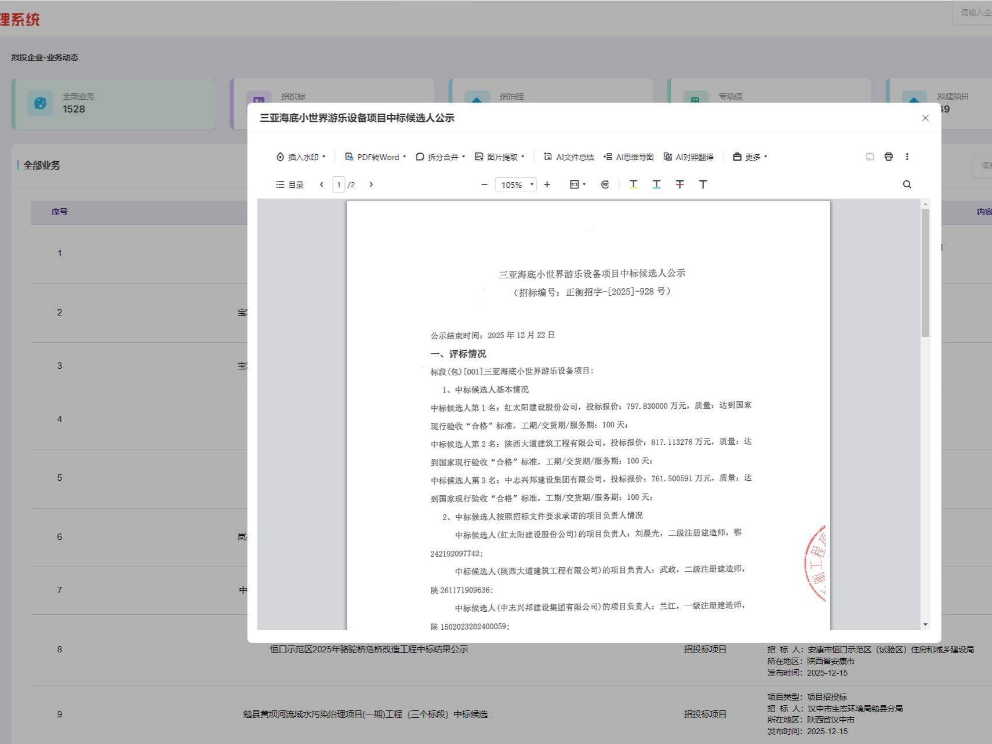Expand the PDF转Word dropdown
992x744 pixels.
coord(375,157)
